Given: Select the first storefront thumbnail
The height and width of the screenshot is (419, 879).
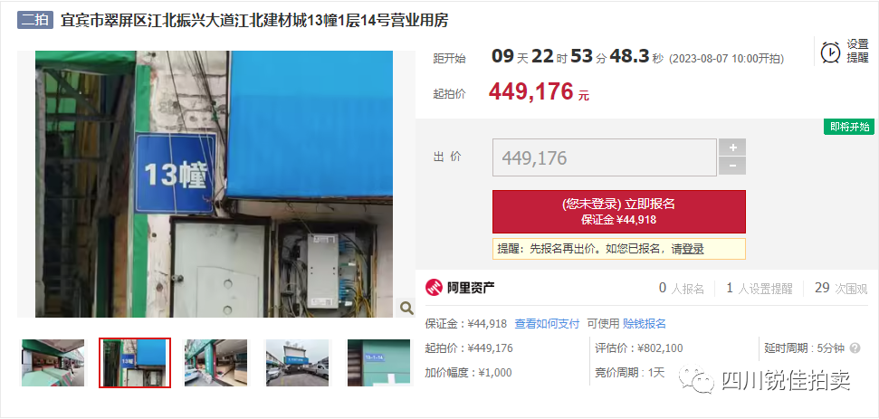Looking at the screenshot, I should coord(53,362).
